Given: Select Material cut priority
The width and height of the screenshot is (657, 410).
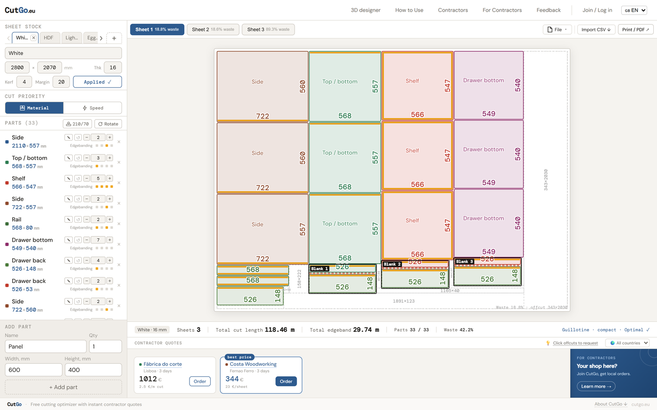Looking at the screenshot, I should pos(34,108).
